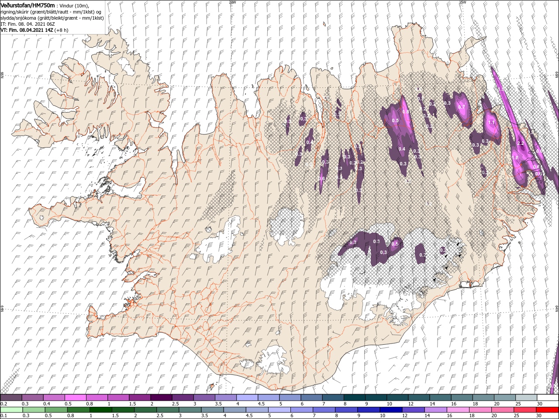Select top legend swatch starting at 0.2

pos(11,398)
